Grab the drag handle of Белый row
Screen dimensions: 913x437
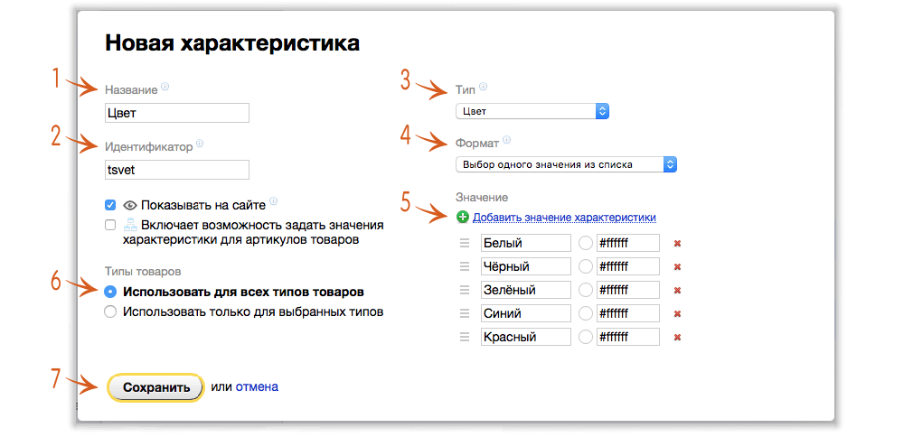pos(464,243)
